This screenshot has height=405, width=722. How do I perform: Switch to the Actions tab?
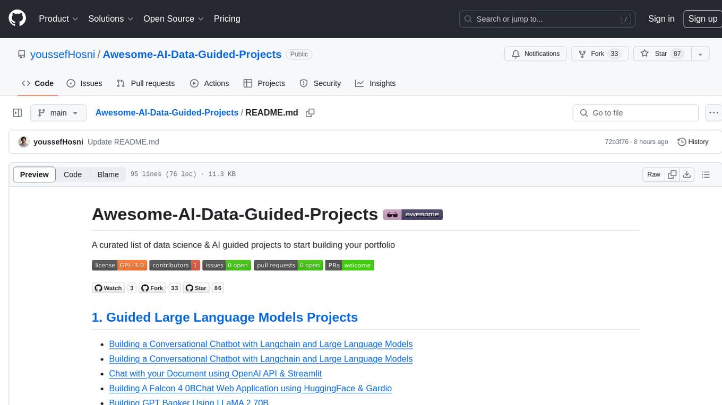(x=209, y=83)
